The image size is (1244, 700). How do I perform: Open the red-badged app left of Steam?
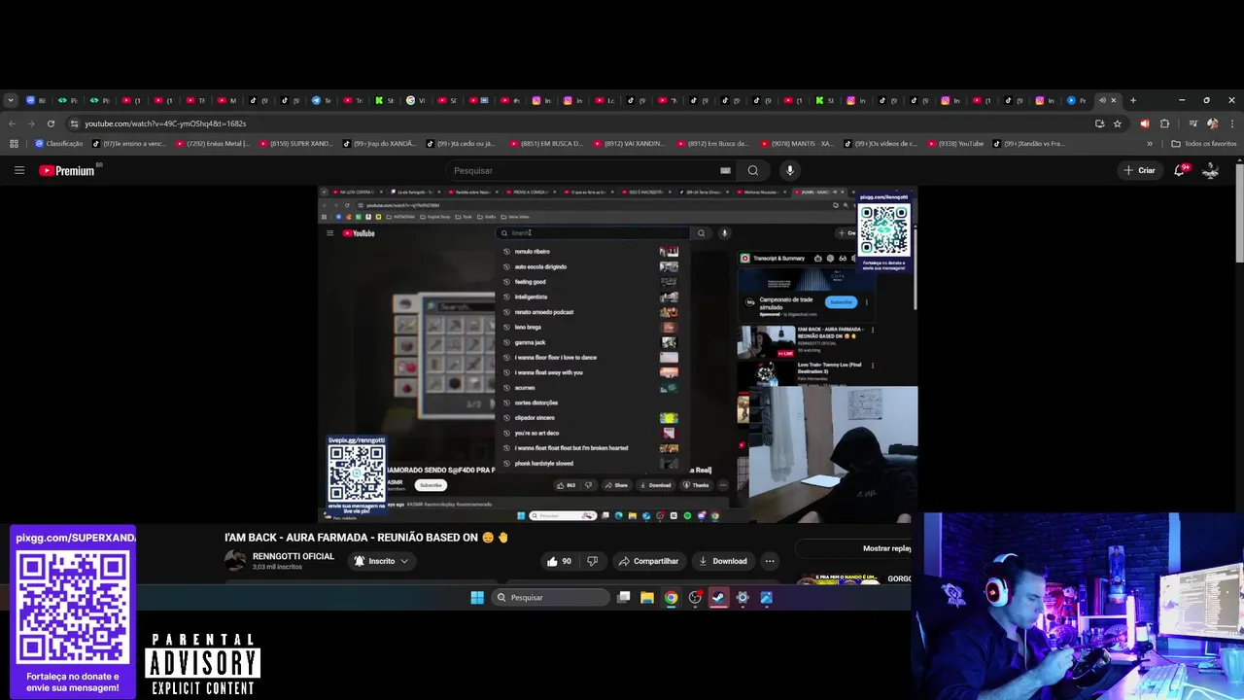pos(695,597)
